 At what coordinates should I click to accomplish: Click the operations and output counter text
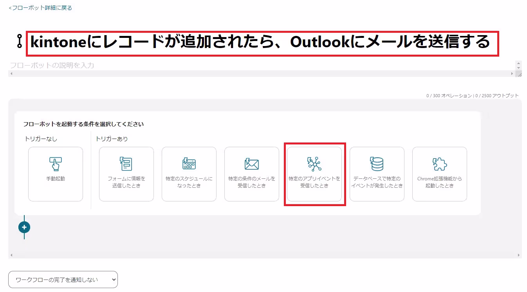coord(473,96)
